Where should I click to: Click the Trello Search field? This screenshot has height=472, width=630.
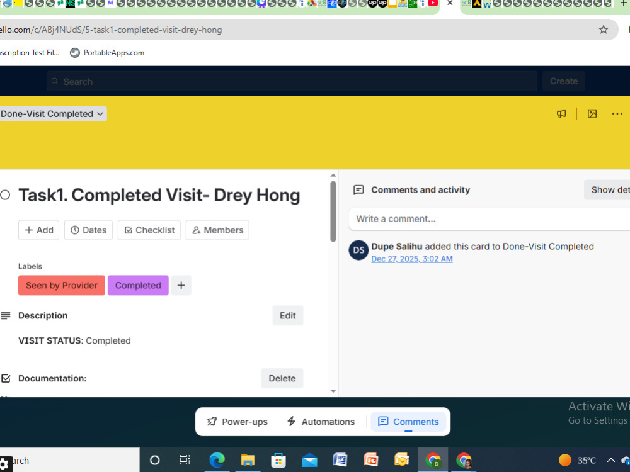(292, 81)
